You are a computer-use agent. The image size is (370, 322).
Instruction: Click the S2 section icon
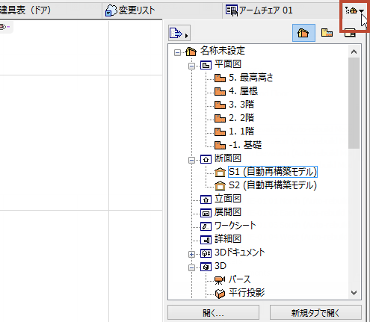[220, 186]
